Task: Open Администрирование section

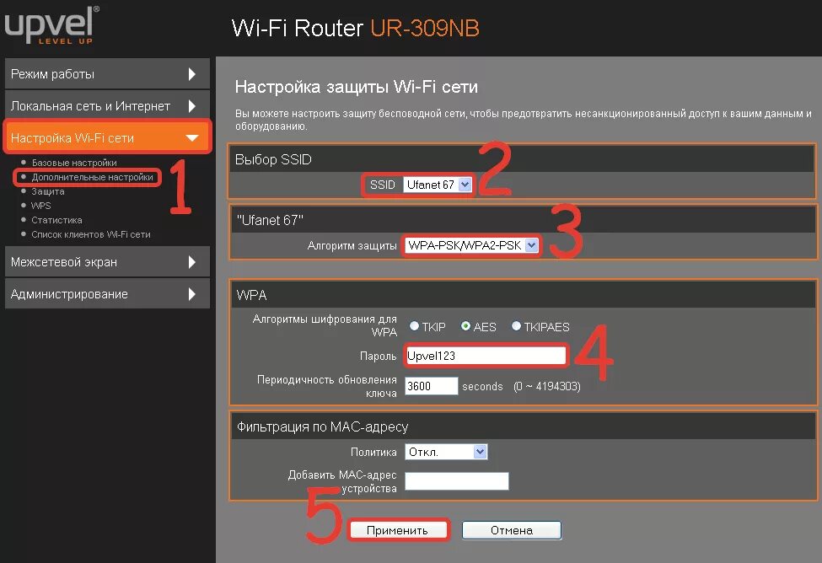Action: (x=107, y=294)
